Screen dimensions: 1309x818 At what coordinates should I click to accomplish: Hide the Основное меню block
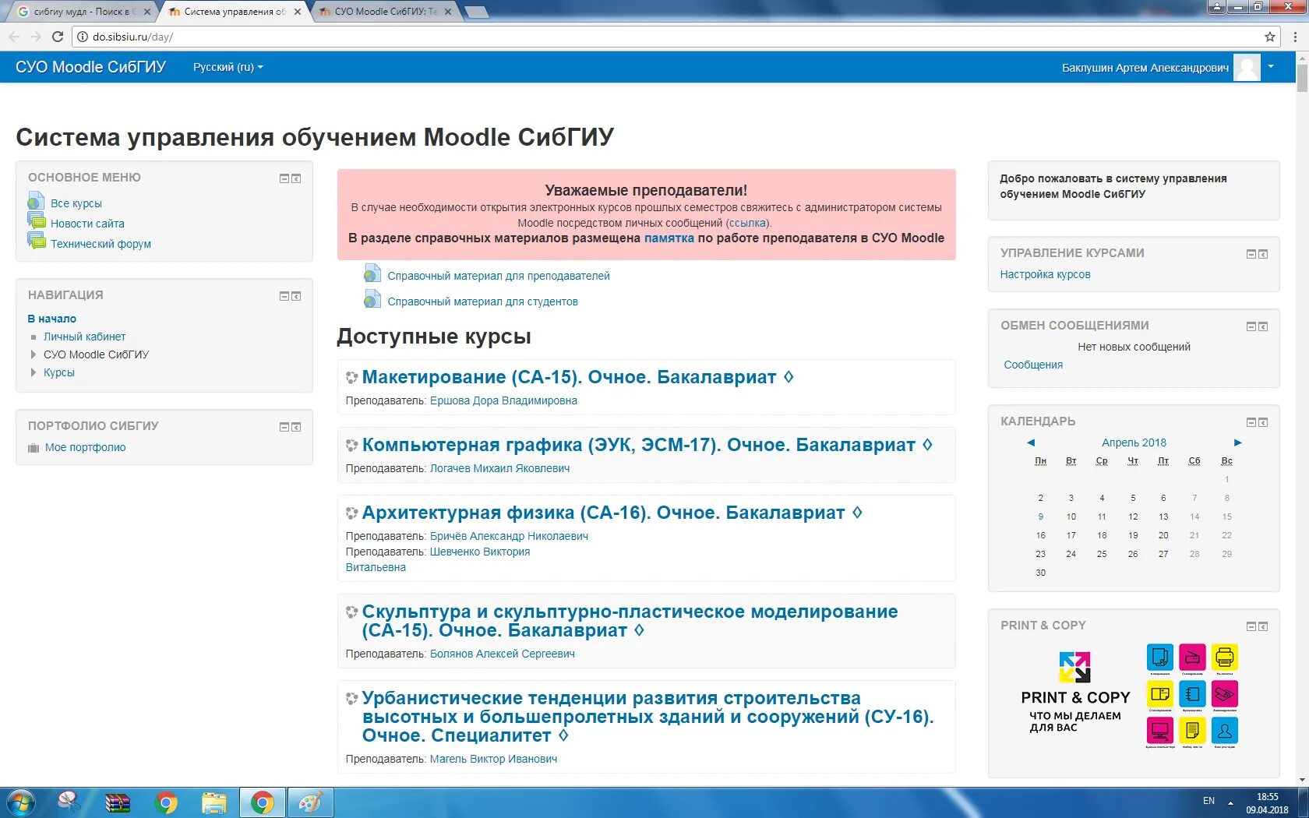tap(284, 178)
